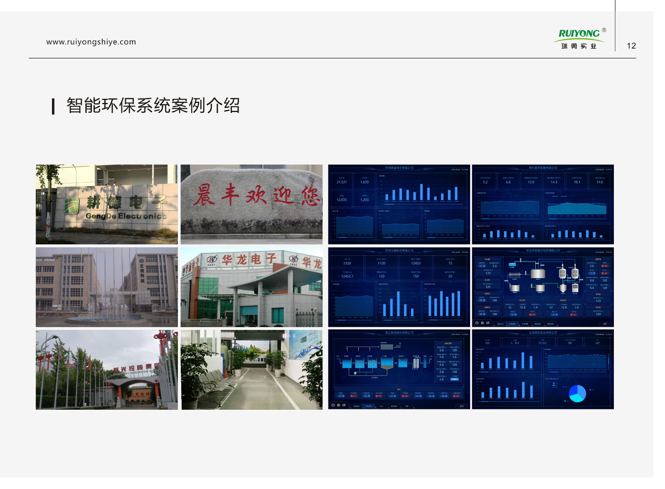Click the exit button in Ningbo dashboard

(605, 324)
